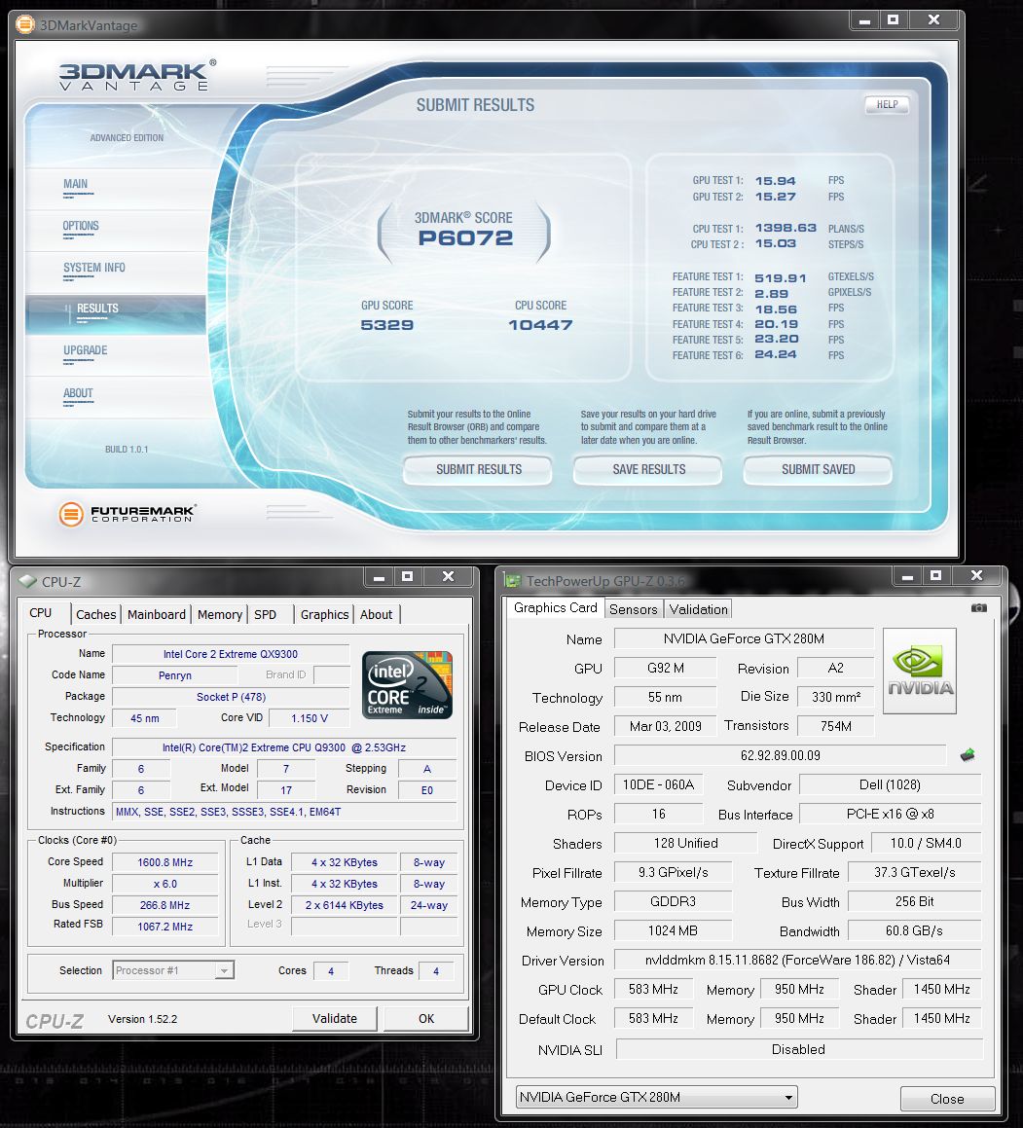Viewport: 1023px width, 1128px height.
Task: Click the Feature Test 1 value 519.91
Action: pos(781,277)
